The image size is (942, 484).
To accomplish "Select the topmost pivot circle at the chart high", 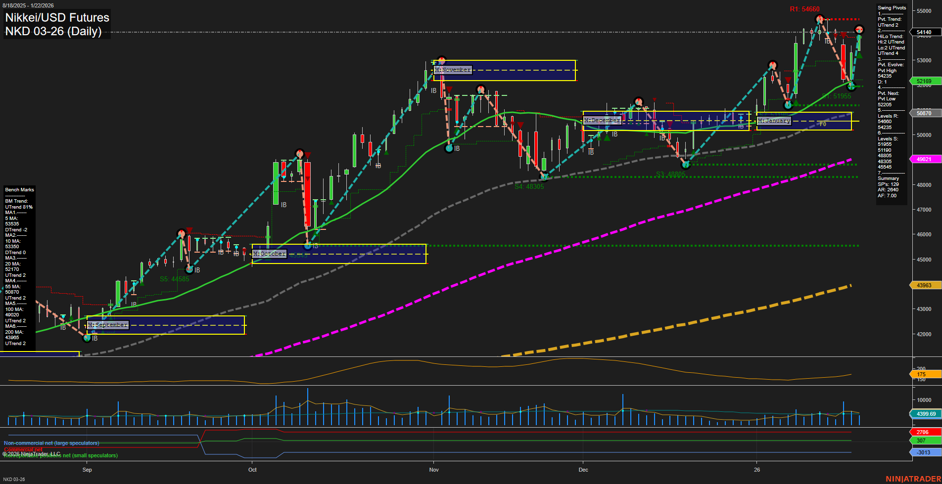I will coord(820,19).
